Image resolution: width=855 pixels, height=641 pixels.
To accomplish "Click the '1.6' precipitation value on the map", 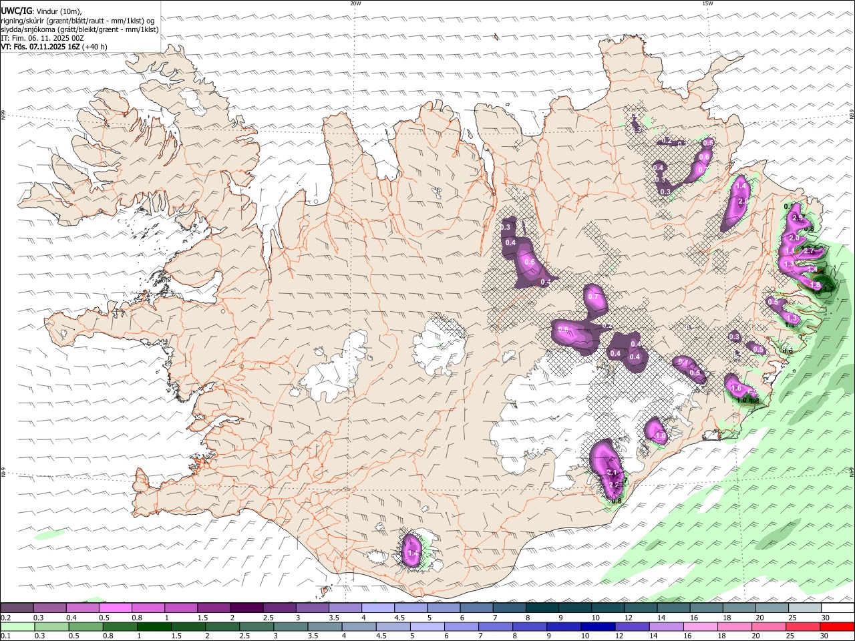I will 737,388.
